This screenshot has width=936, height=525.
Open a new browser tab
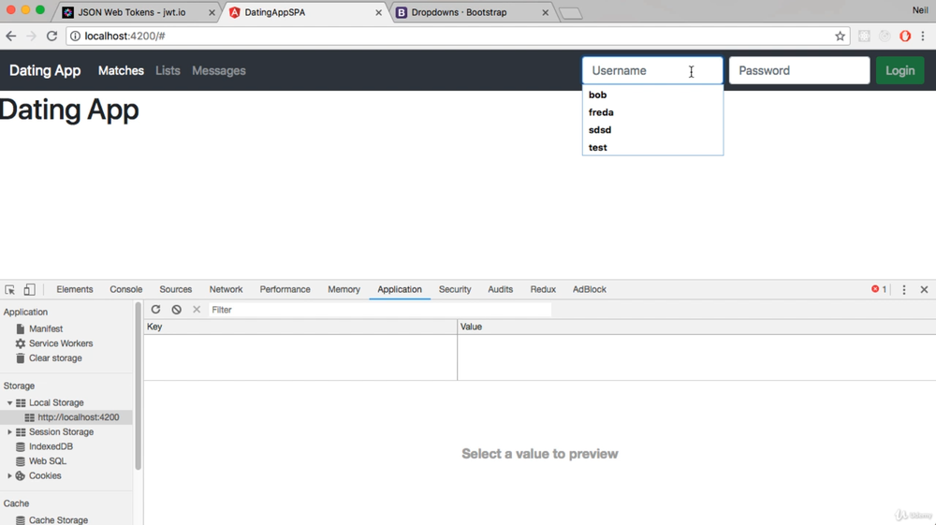[571, 13]
